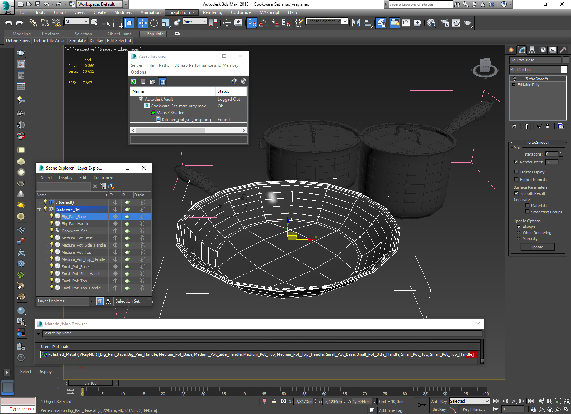Viewport: 571px width, 414px height.
Task: Click Remove Modifier trash icon
Action: tap(548, 126)
